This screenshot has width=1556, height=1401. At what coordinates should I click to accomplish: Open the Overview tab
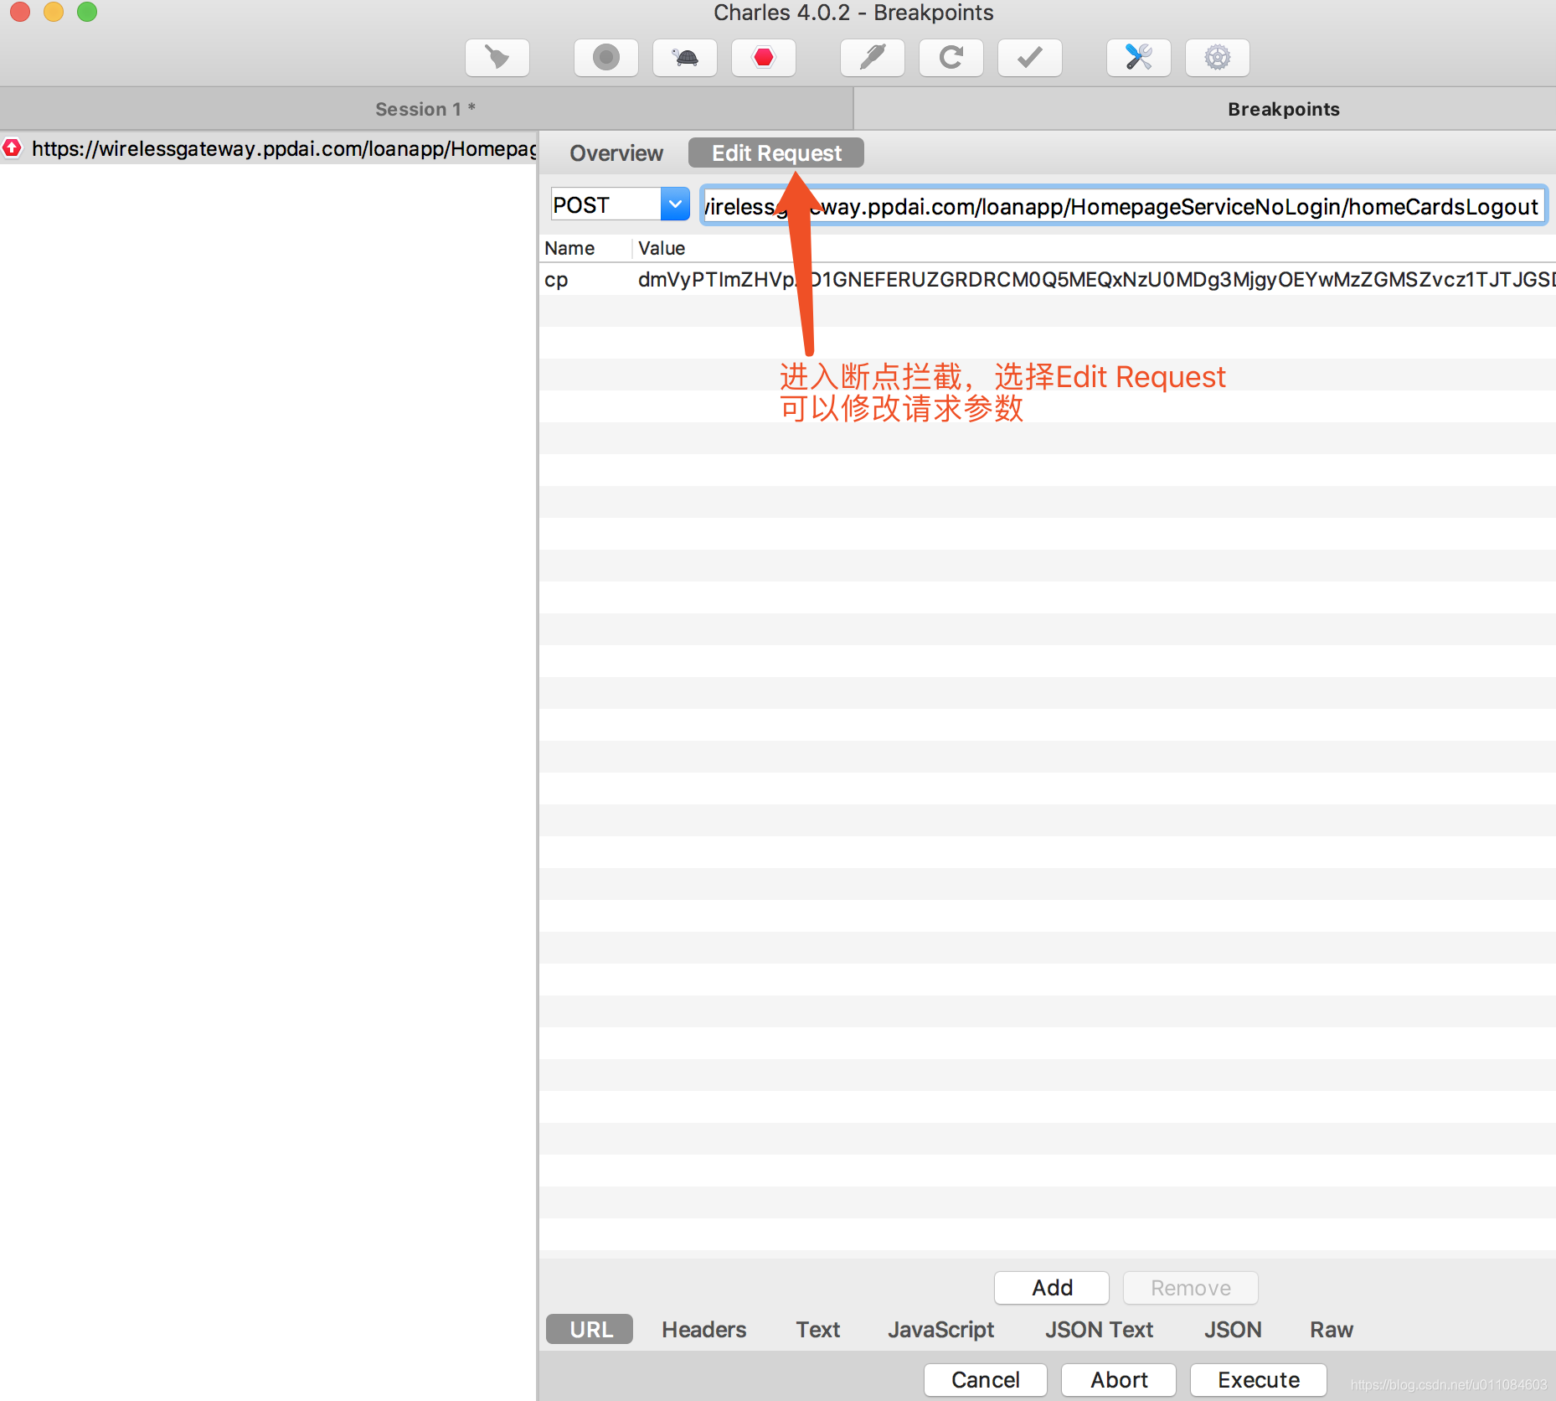pyautogui.click(x=616, y=153)
